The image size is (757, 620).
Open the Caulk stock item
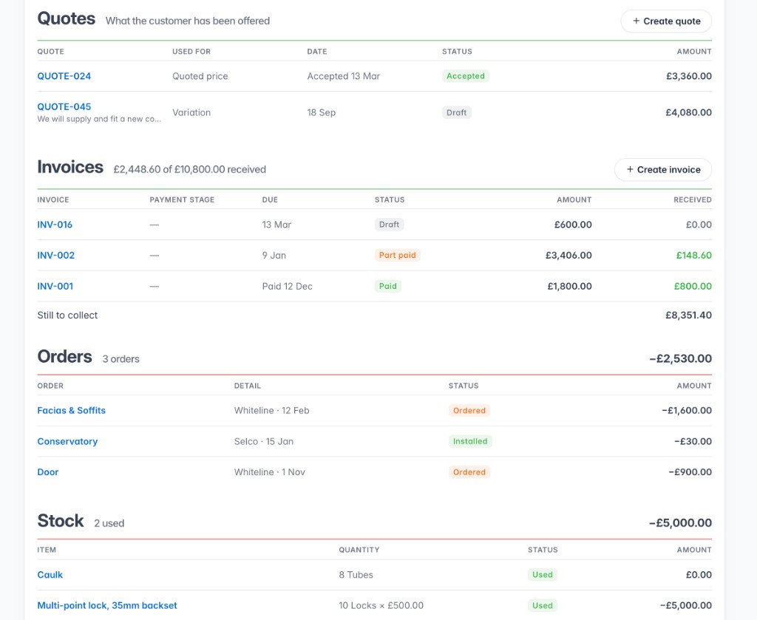pos(50,575)
